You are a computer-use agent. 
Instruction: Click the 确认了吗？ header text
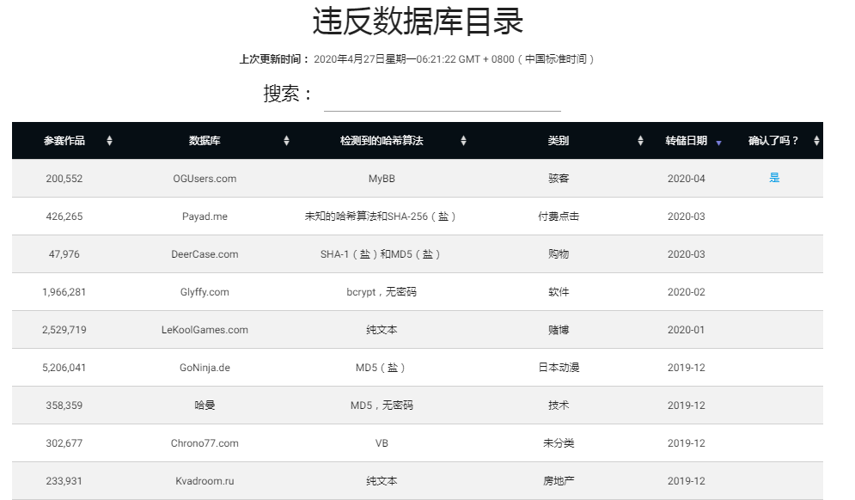coord(773,141)
